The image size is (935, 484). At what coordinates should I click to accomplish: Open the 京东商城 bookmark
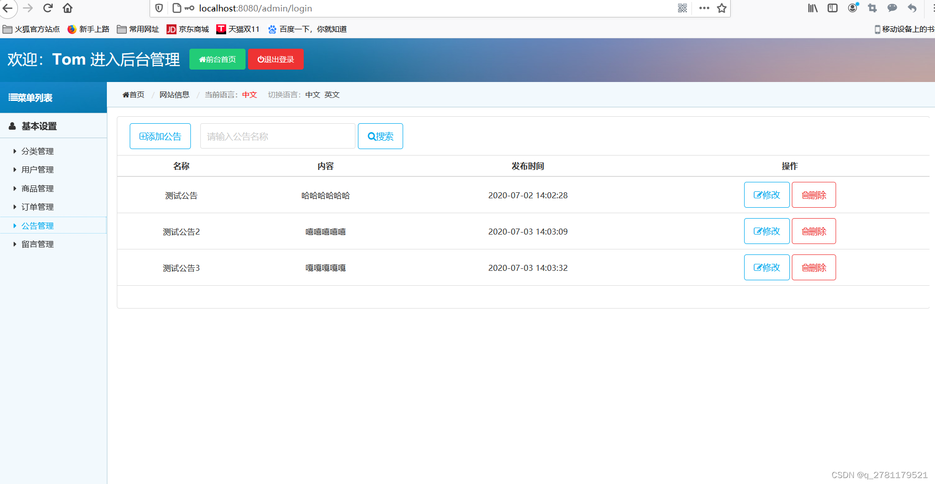click(x=188, y=29)
